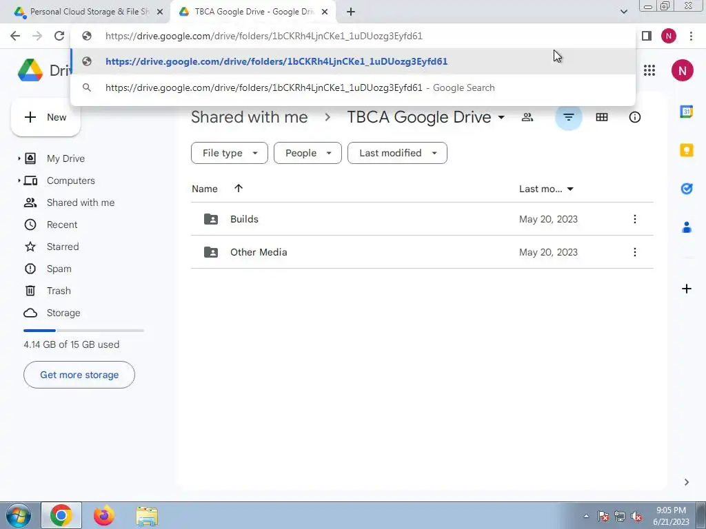Open the Chrome three-dot menu
Image resolution: width=706 pixels, height=529 pixels.
coord(691,36)
